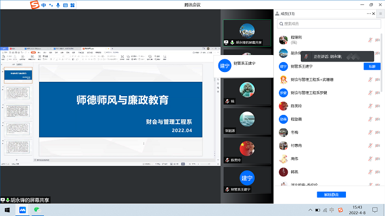
Task: Click the camera icon in 韩凯's row
Action: [378, 172]
